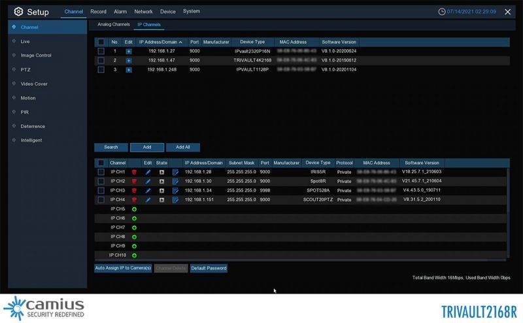Click the state play icon for IP CH3

coord(161,190)
